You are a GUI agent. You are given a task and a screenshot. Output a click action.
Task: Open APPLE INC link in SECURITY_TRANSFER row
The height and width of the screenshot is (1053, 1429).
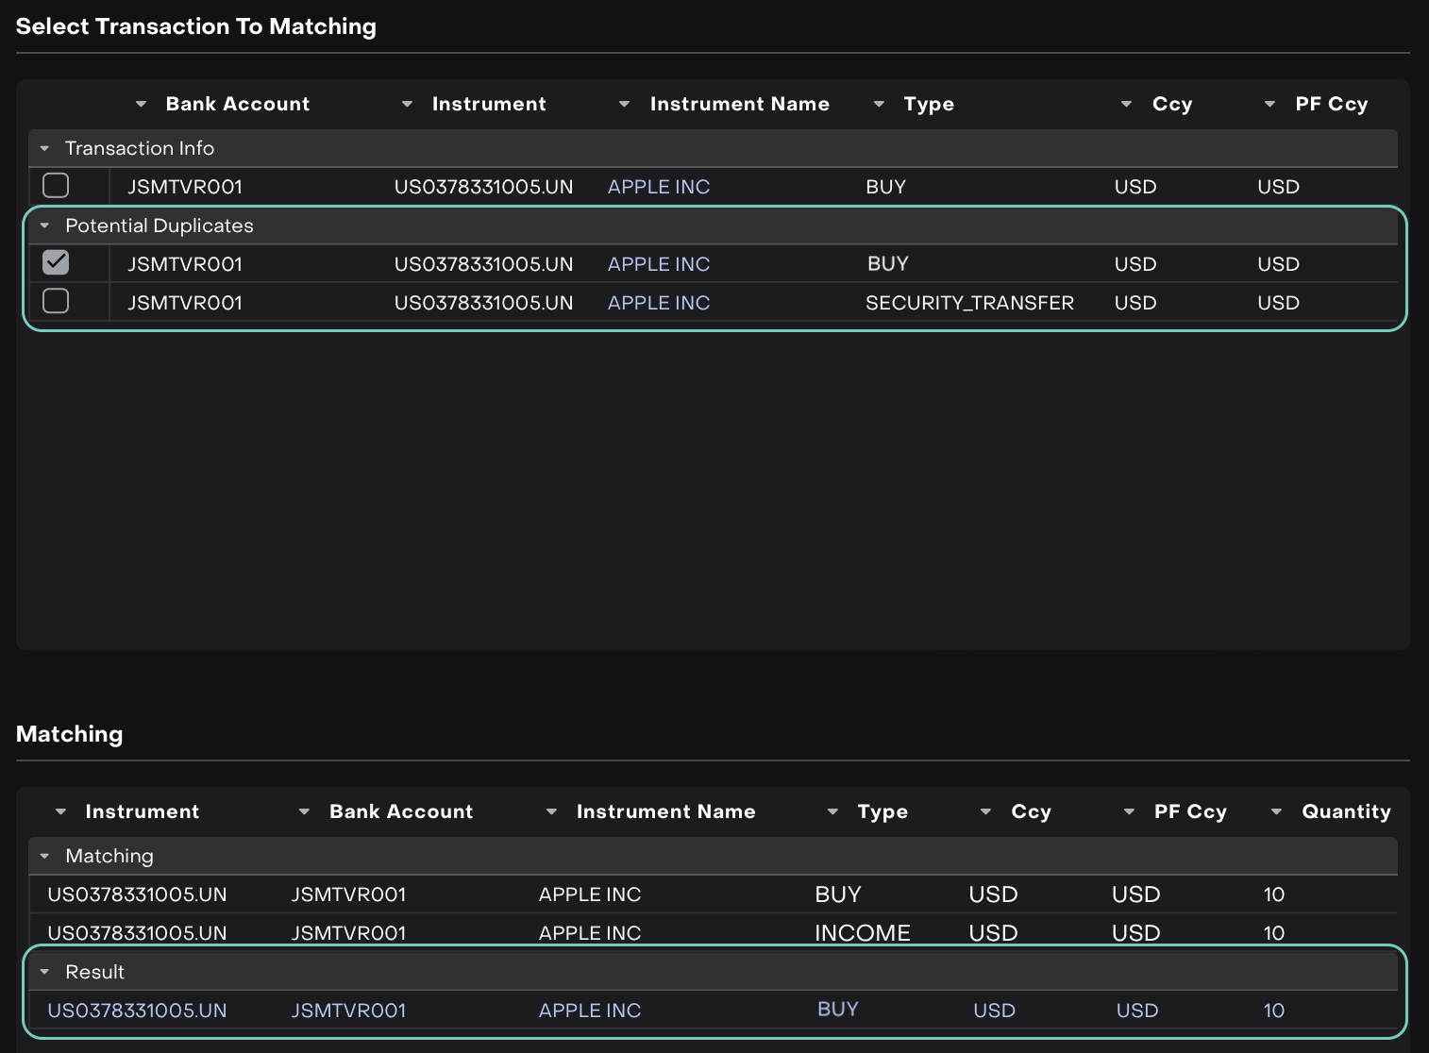click(658, 303)
